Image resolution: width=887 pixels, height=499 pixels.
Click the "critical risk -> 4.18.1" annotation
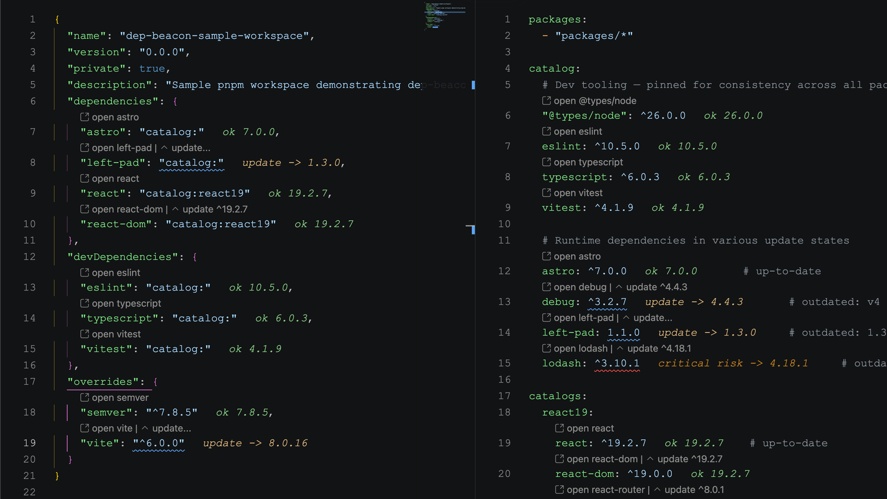pos(733,363)
